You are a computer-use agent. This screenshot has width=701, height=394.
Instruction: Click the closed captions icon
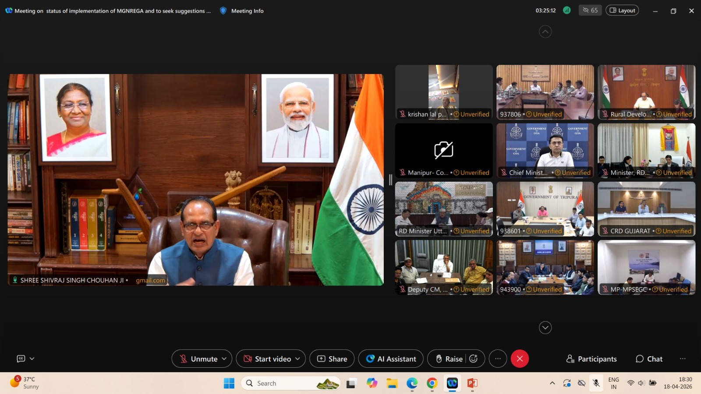click(21, 359)
